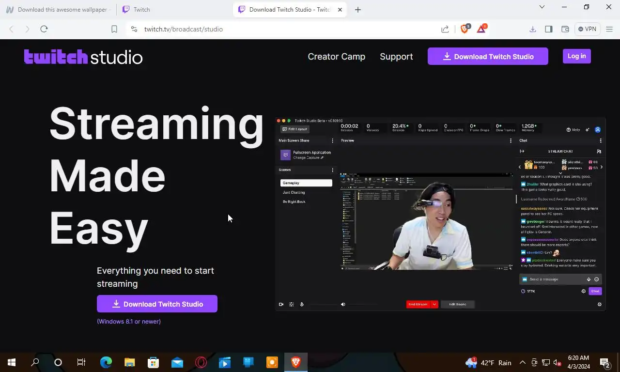Show hidden system tray icons

tap(523, 362)
